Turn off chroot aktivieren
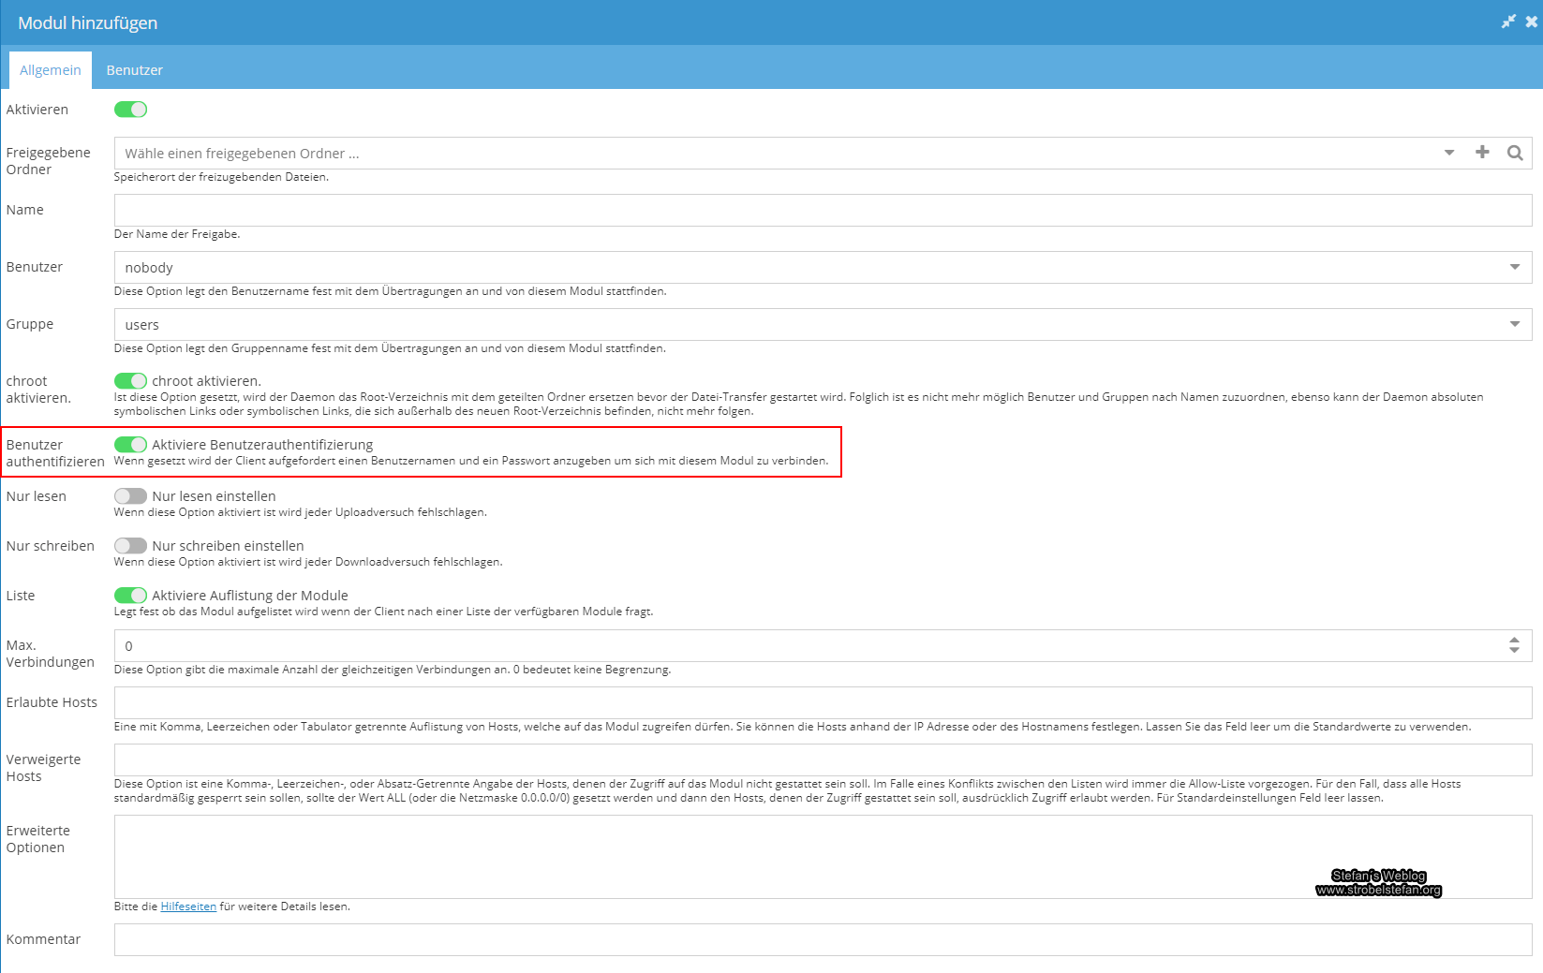 [x=130, y=380]
